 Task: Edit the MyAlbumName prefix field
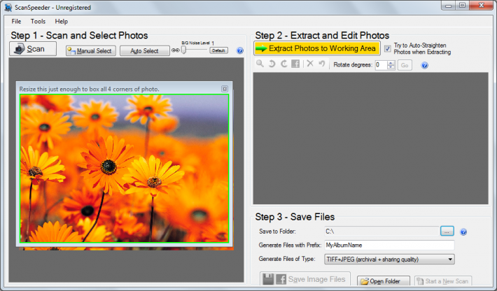(389, 245)
